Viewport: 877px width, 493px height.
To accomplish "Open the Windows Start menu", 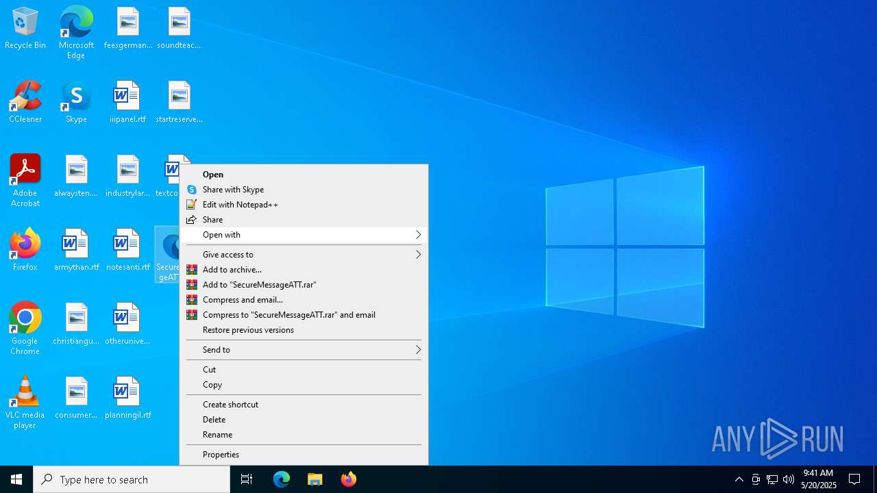I will (16, 479).
